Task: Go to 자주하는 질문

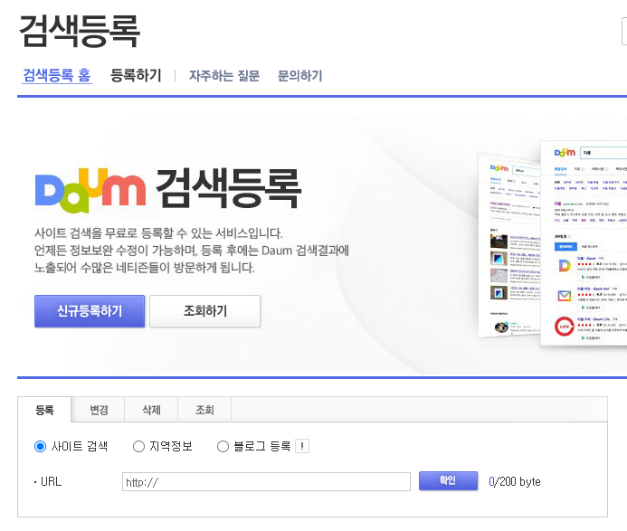Action: (224, 75)
